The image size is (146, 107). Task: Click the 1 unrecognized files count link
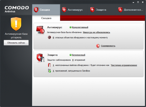tap(53, 65)
